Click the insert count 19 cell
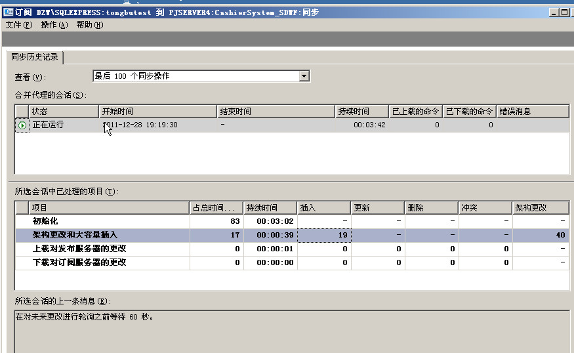Screen dimensions: 574x353 click(324, 235)
